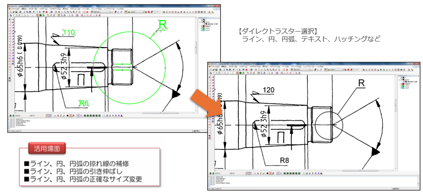Click first magnifier zoom icon in lower-right toolbar
Image resolution: width=423 pixels, height=196 pixels.
click(265, 70)
